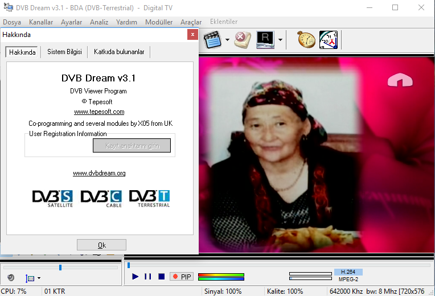Click the rainbow audio level meter
Image resolution: width=435 pixels, height=296 pixels.
221,277
